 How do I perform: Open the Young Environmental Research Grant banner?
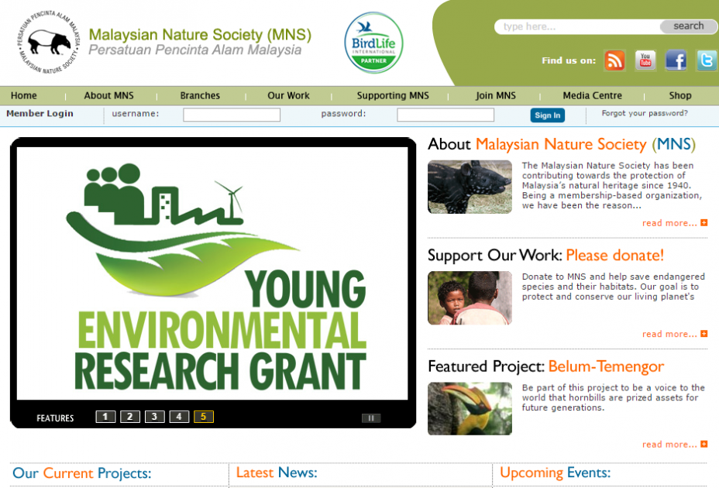point(212,273)
